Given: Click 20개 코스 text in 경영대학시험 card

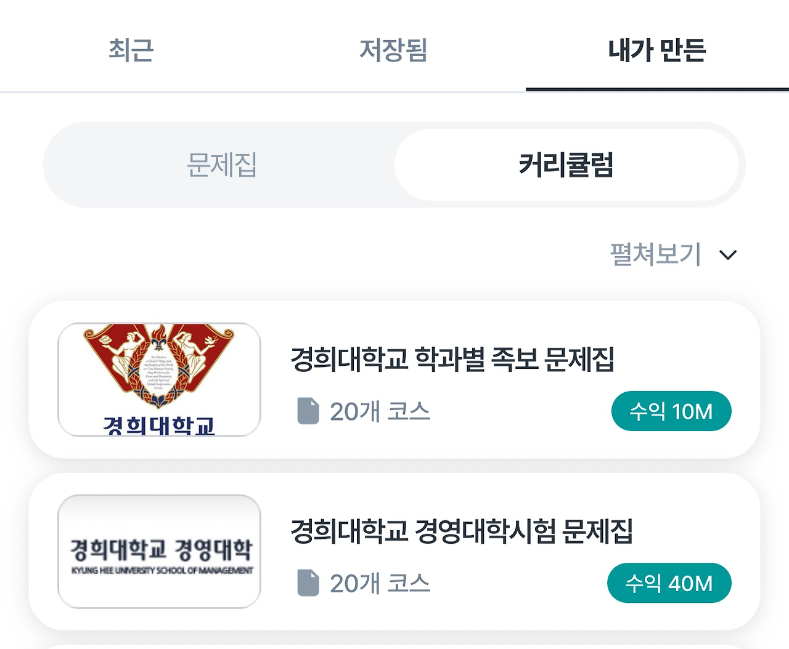Looking at the screenshot, I should click(380, 583).
